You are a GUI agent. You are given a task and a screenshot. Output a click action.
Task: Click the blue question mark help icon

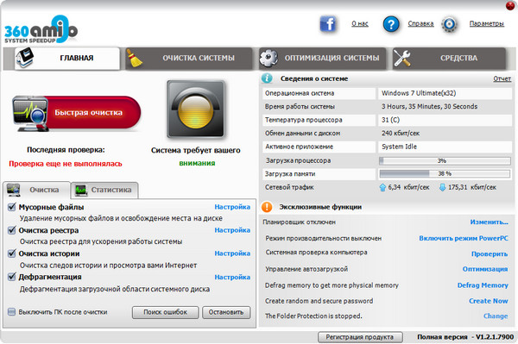(x=391, y=24)
